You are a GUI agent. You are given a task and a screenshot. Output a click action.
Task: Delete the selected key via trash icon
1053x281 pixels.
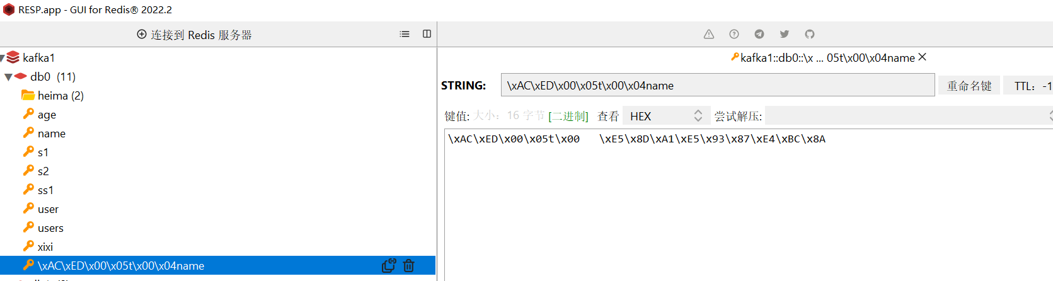click(x=409, y=266)
